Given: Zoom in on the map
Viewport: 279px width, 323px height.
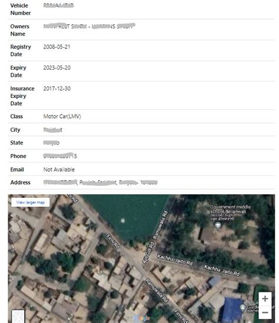Looking at the screenshot, I should (x=265, y=298).
